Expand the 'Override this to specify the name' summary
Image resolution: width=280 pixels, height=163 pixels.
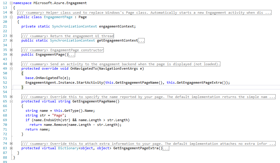(11, 97)
